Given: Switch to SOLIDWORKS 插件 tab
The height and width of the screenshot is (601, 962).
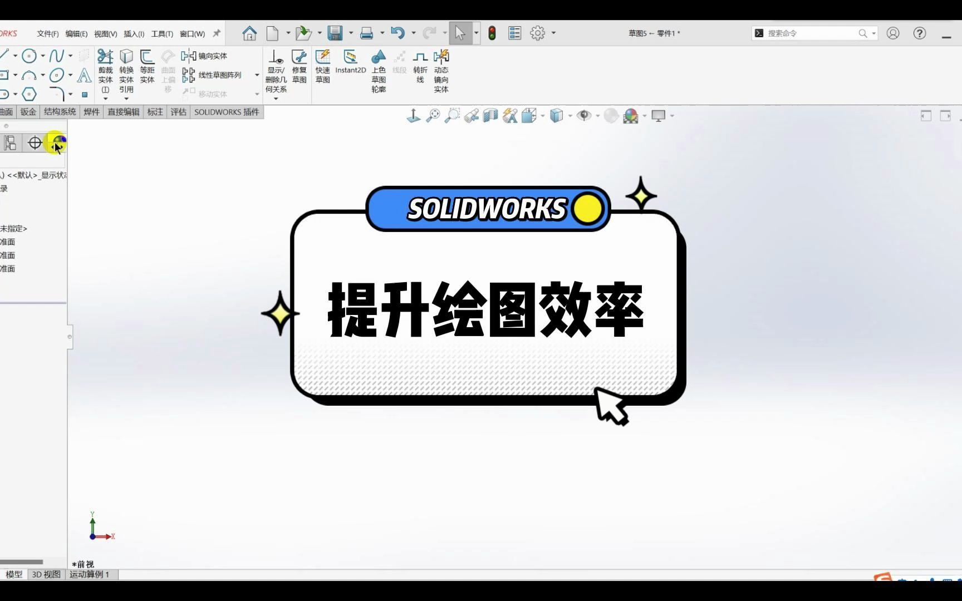Looking at the screenshot, I should (x=227, y=112).
